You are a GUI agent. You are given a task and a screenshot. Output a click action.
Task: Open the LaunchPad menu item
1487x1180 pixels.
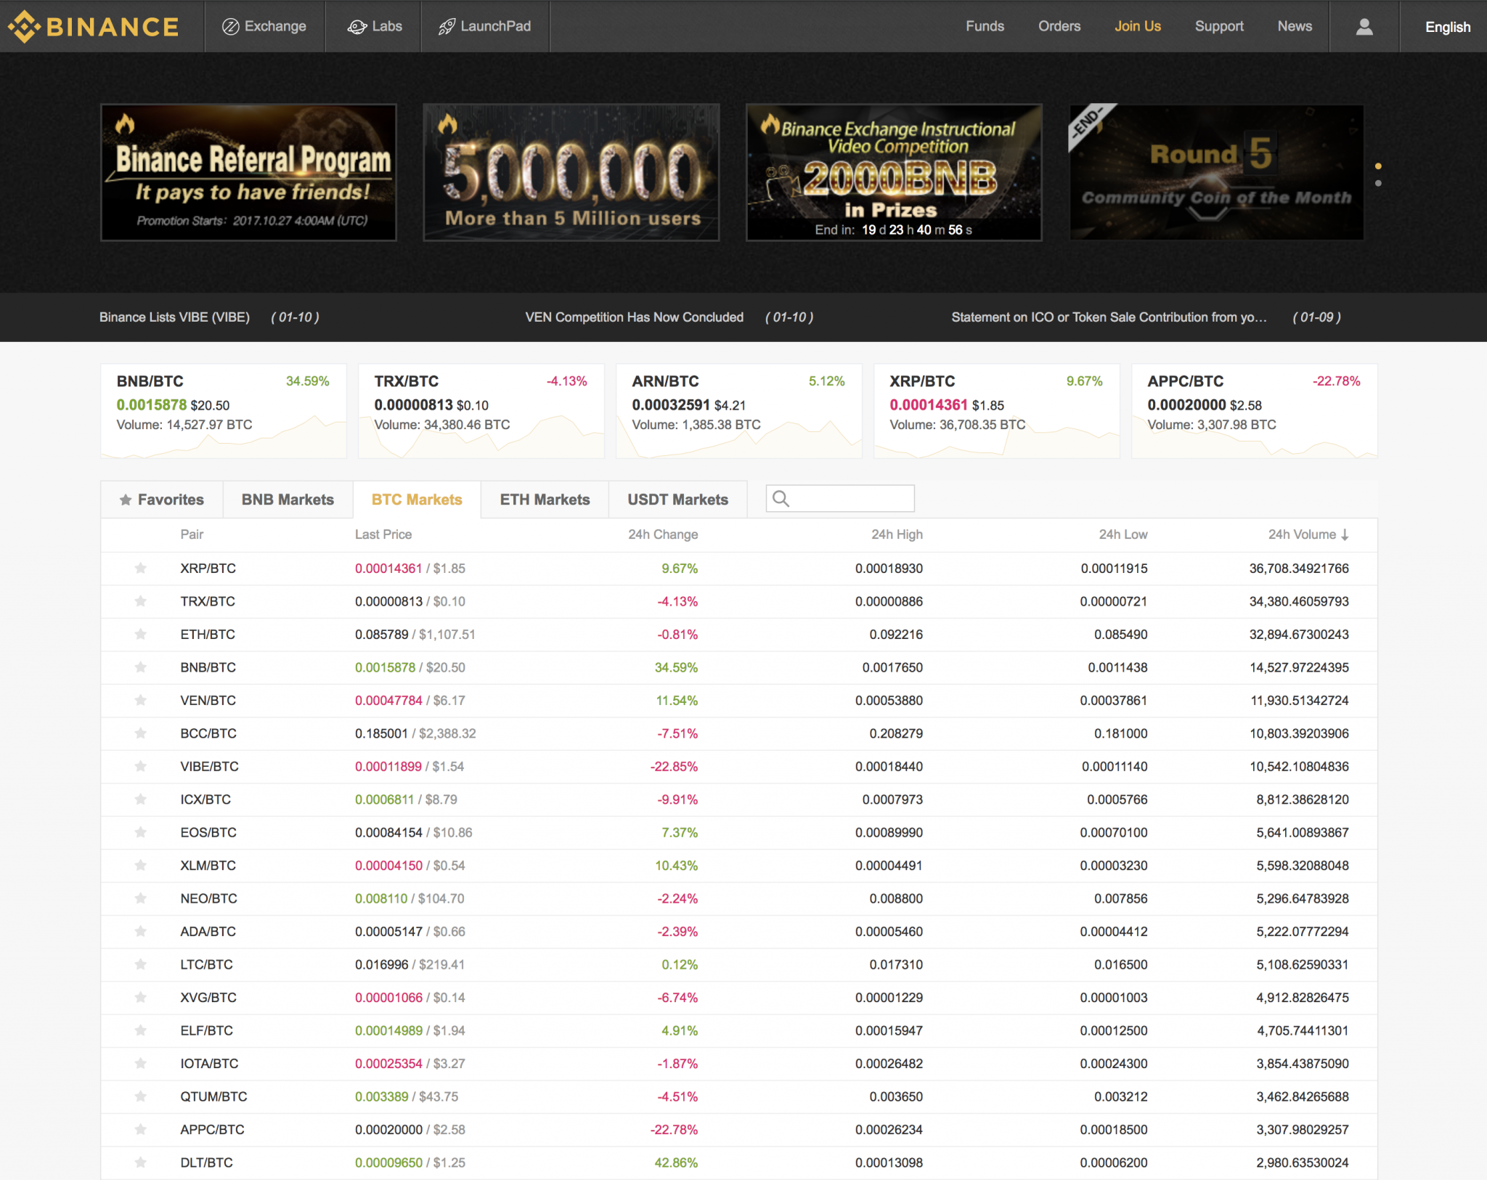pyautogui.click(x=485, y=27)
